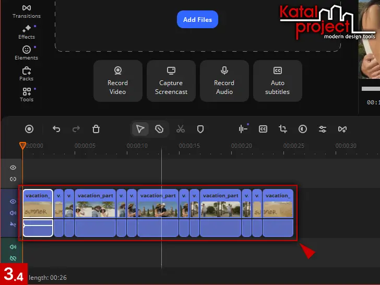Mute the green audio track
This screenshot has width=380, height=285.
pos(13,247)
